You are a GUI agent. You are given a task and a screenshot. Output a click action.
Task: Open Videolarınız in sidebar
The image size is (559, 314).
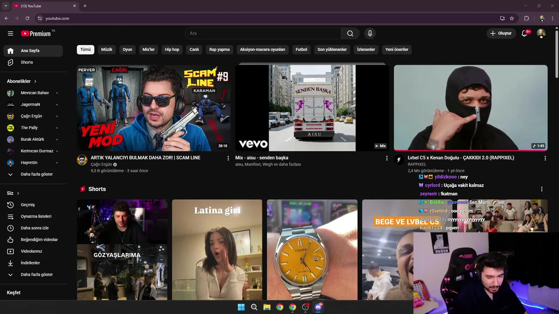33,251
